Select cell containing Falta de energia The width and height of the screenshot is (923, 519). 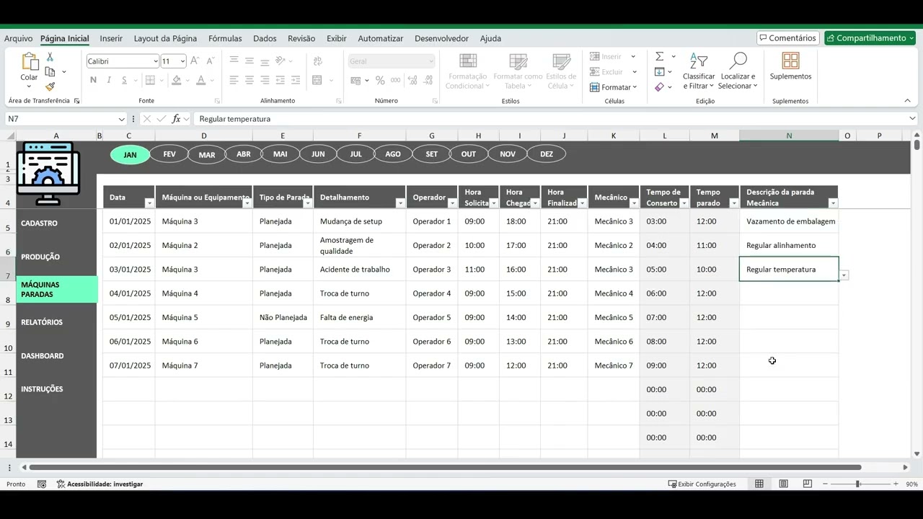[x=359, y=317]
